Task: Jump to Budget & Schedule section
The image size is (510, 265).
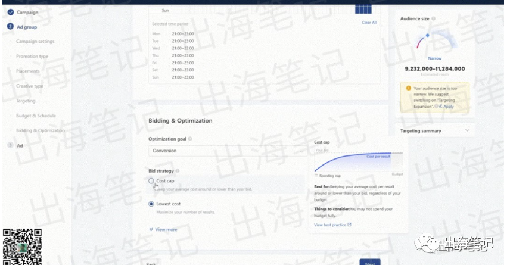Action: 36,116
